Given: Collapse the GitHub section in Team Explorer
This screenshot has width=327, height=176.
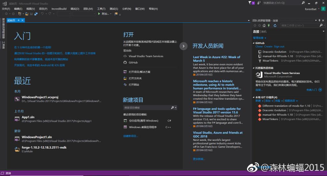Looking at the screenshot, I should (254, 43).
